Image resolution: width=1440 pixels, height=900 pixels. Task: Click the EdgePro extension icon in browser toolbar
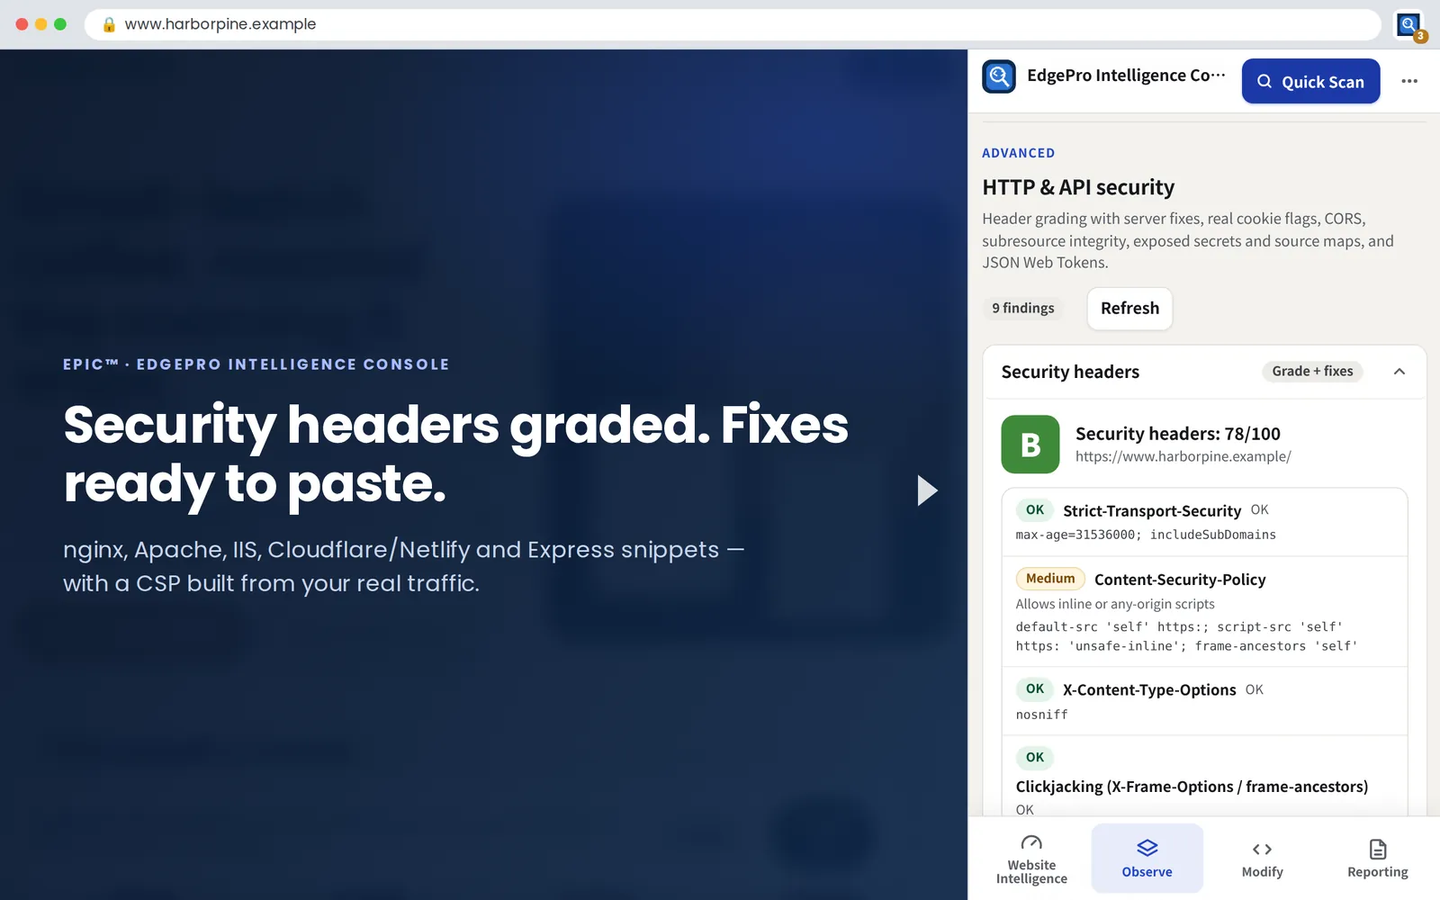coord(1408,24)
